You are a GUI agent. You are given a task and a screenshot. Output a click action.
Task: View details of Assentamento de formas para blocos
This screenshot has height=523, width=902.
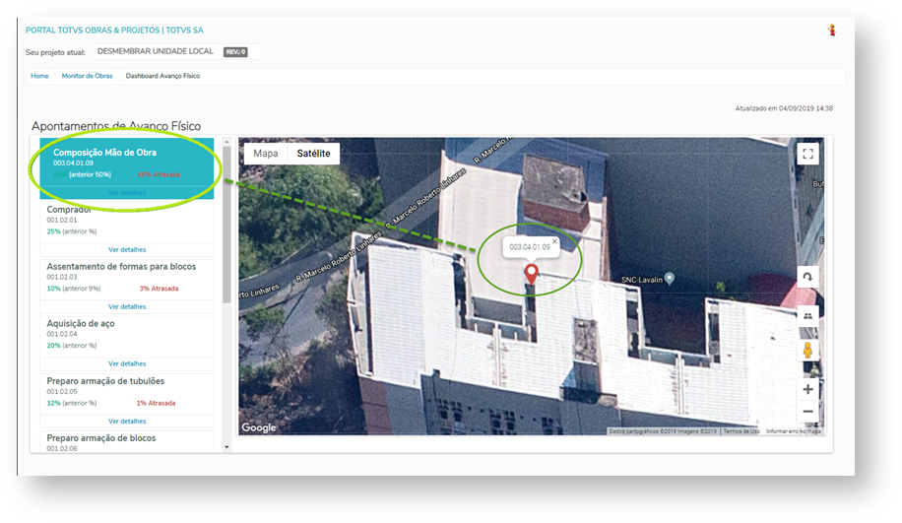pyautogui.click(x=127, y=306)
